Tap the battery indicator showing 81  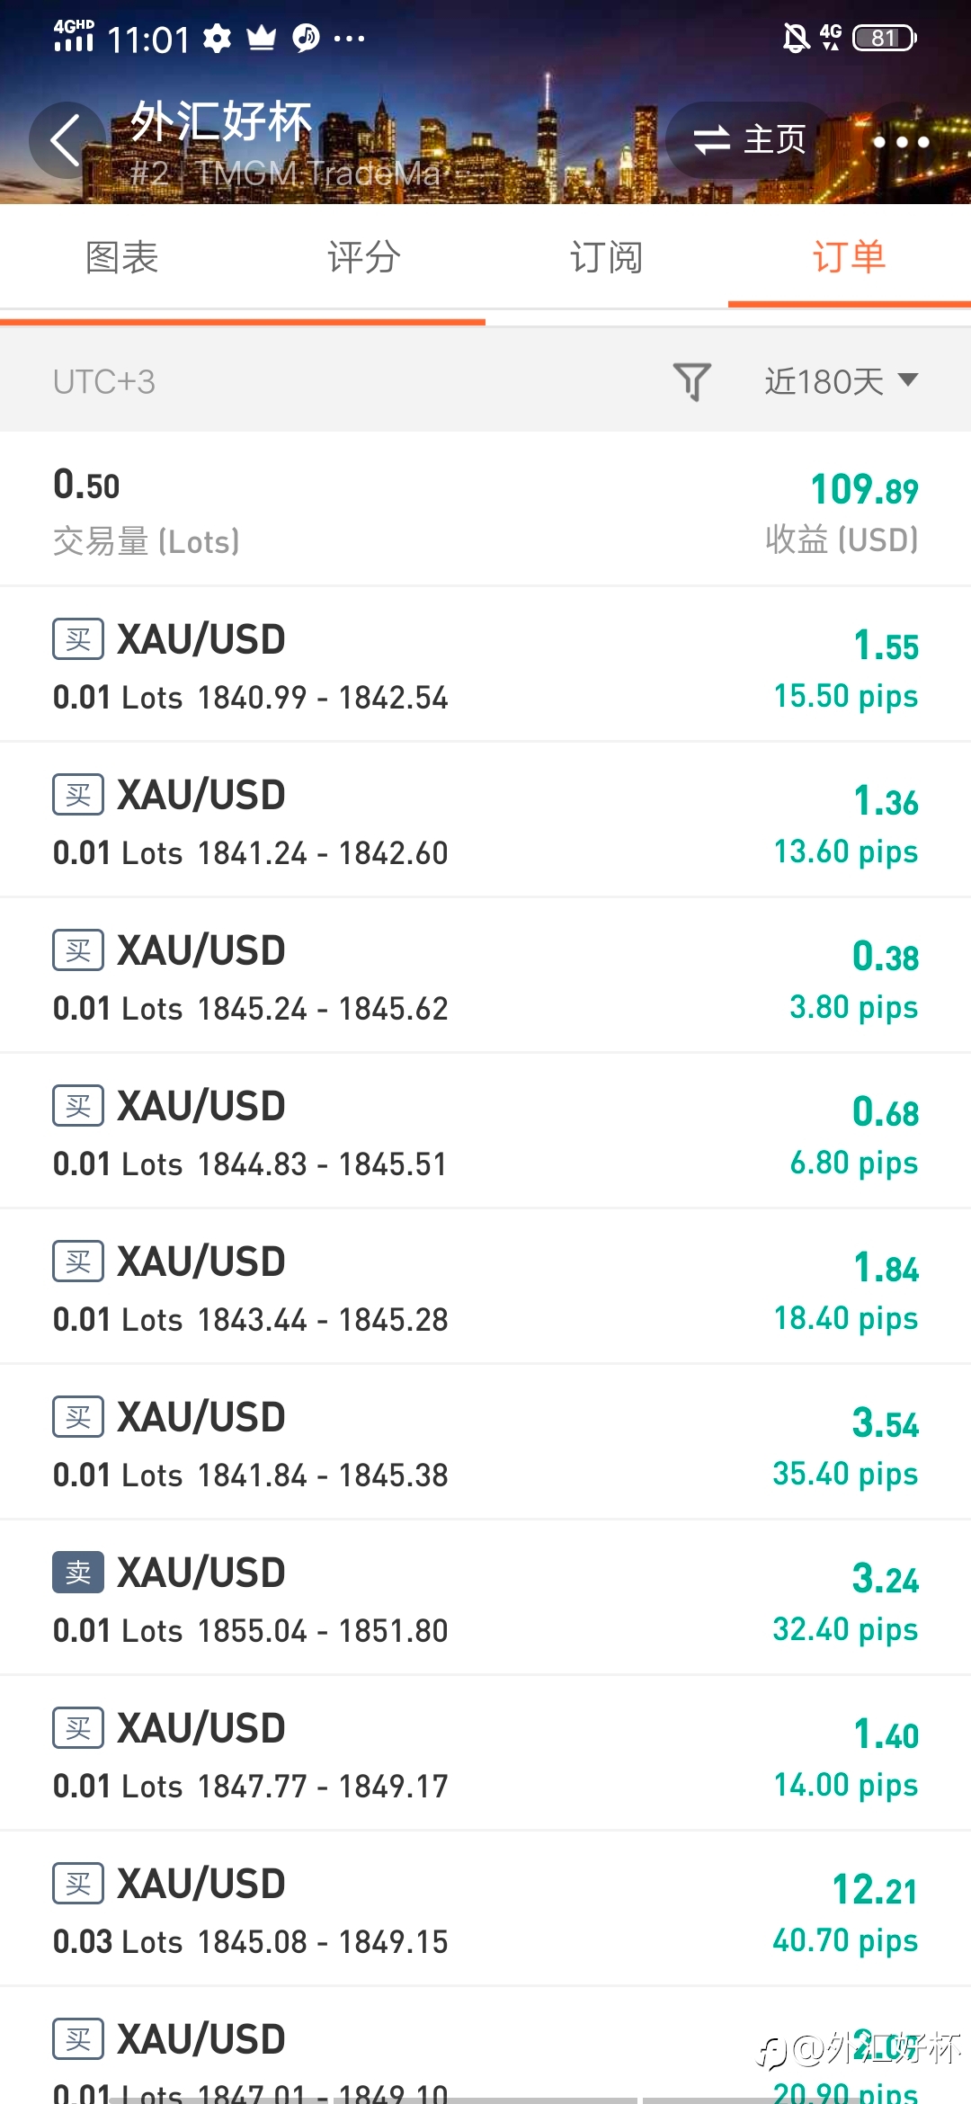point(884,38)
